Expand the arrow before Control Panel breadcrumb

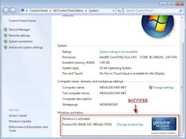(27, 11)
